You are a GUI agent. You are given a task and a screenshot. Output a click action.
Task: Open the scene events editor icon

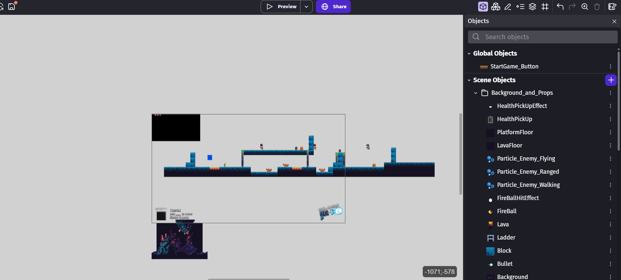612,7
